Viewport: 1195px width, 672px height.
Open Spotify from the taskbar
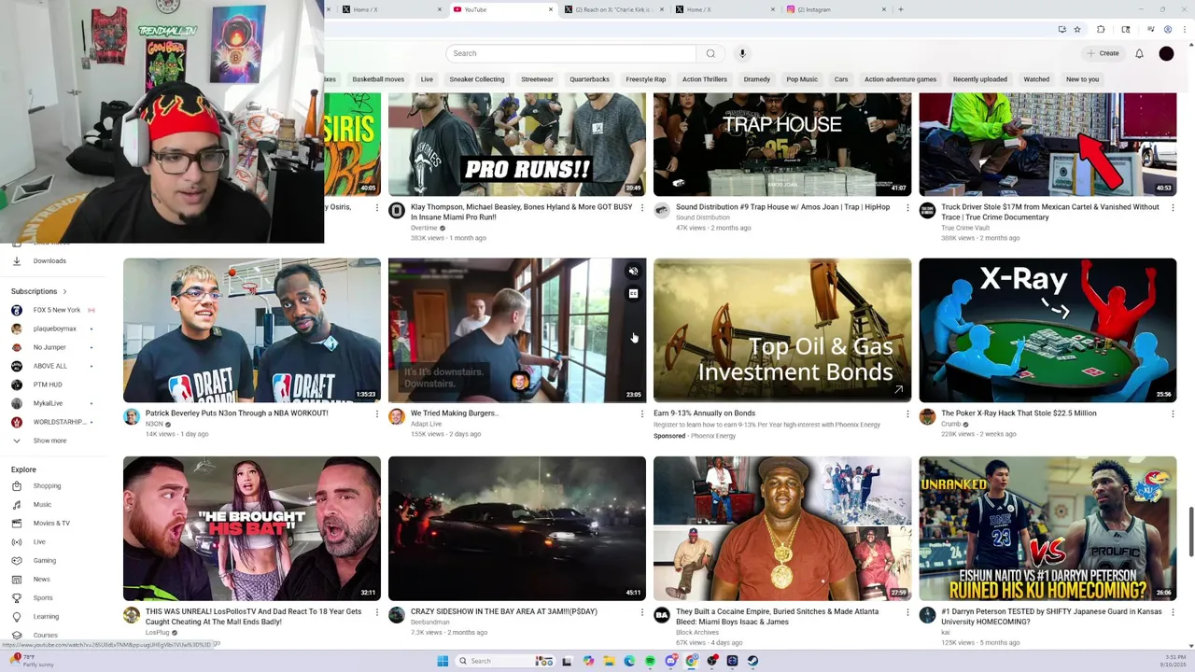(650, 661)
